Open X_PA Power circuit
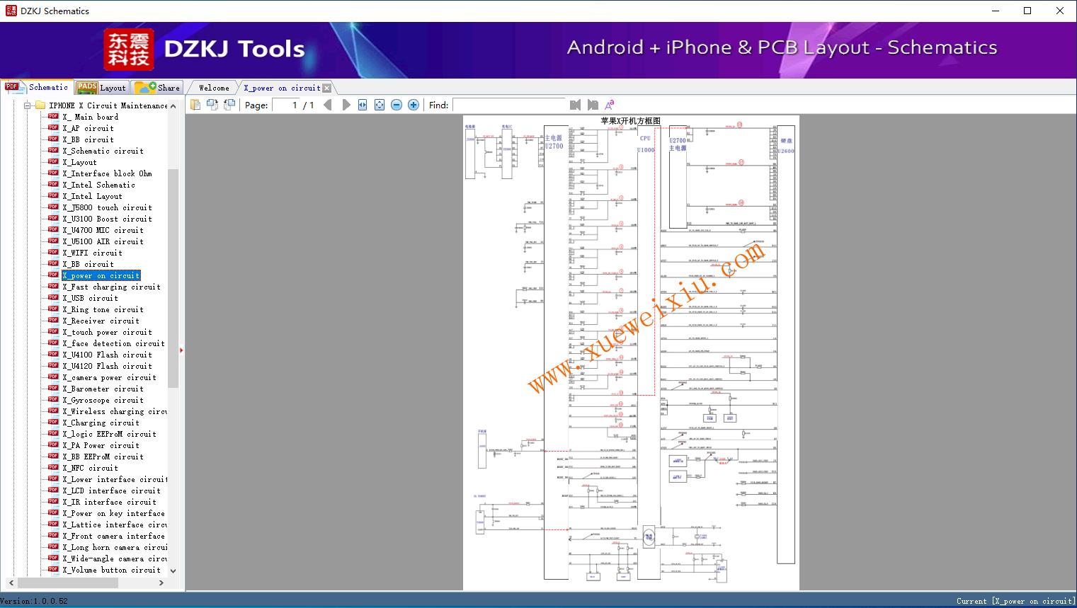This screenshot has width=1077, height=608. click(x=101, y=445)
